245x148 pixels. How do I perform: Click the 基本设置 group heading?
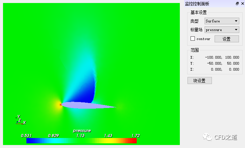[199, 12]
